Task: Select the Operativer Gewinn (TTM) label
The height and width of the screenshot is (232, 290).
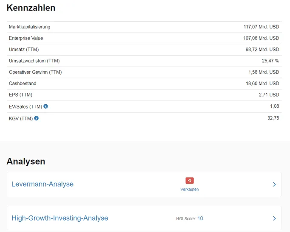Action: tap(35, 72)
